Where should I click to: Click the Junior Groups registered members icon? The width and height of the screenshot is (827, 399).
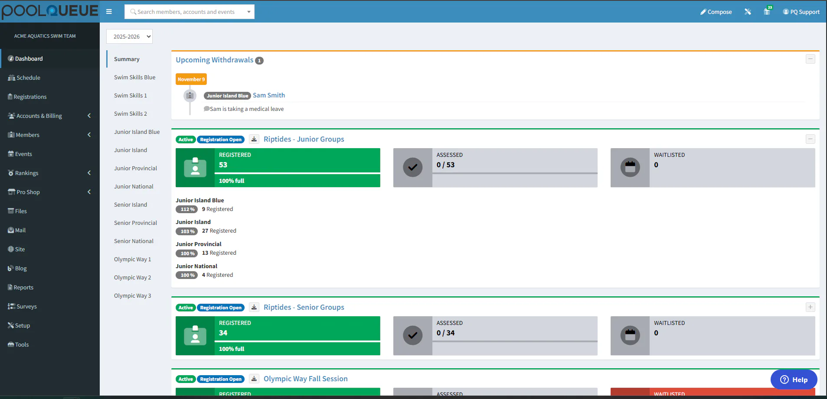tap(195, 168)
